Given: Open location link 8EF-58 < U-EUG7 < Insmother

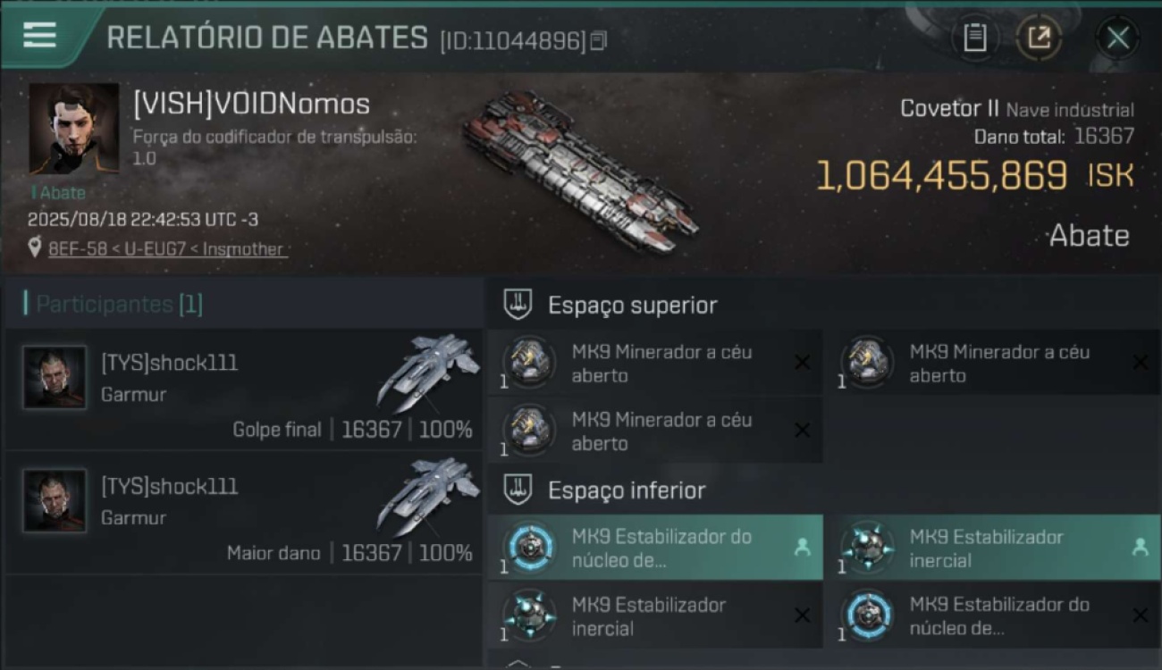Looking at the screenshot, I should pos(167,249).
